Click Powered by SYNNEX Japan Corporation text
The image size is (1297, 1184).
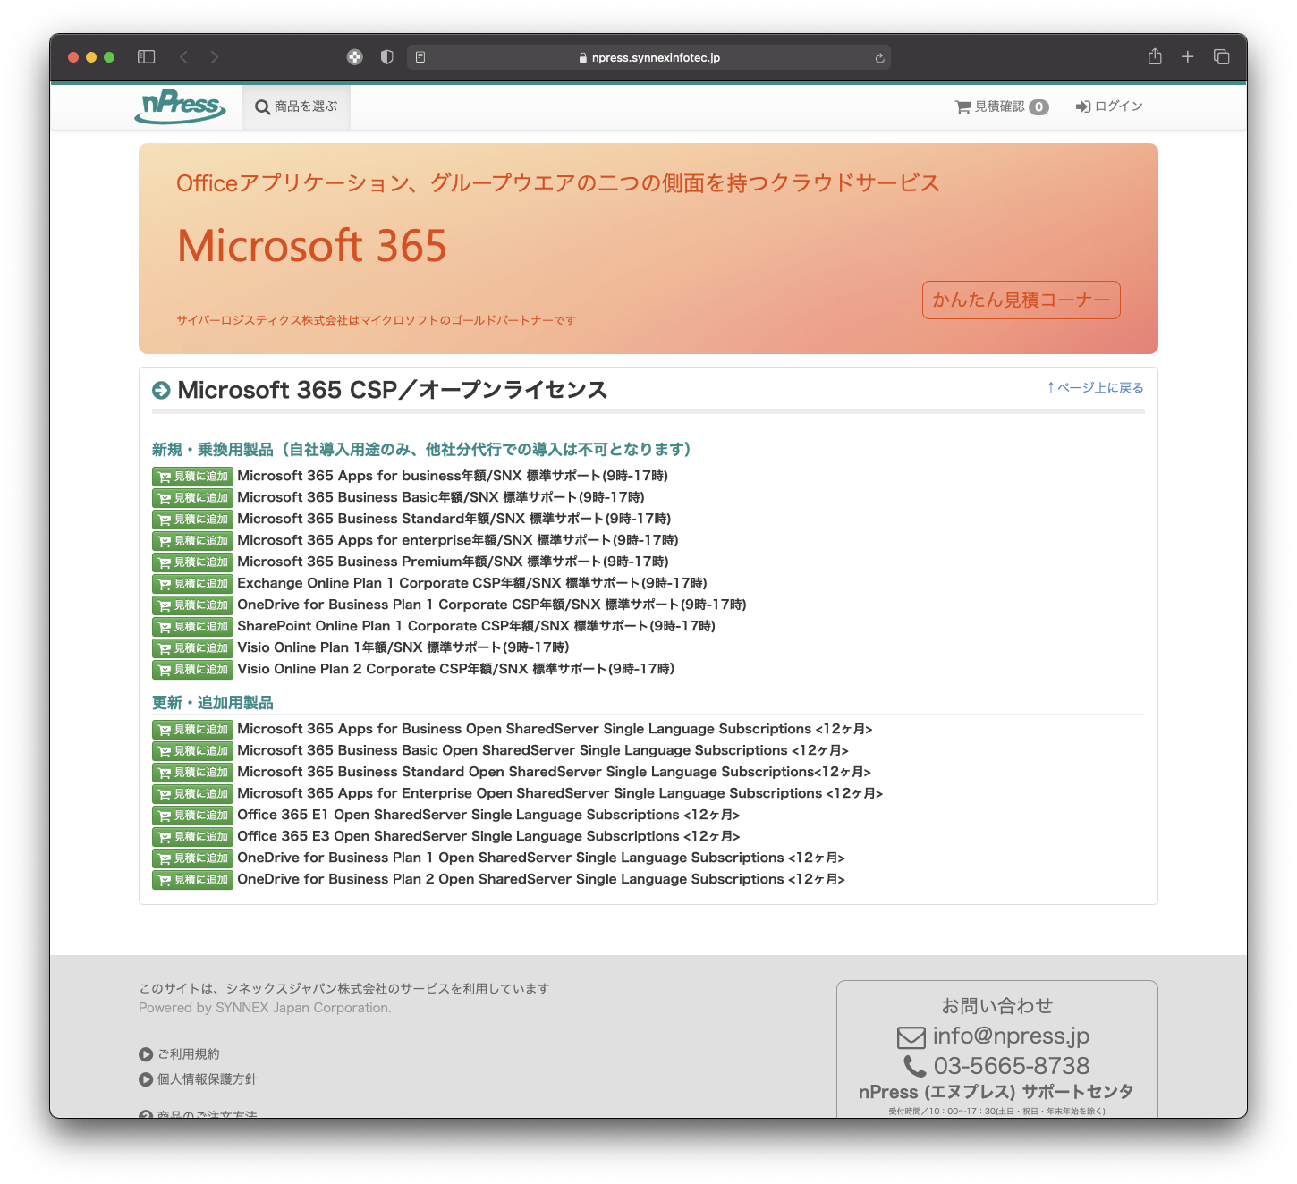pos(265,1008)
